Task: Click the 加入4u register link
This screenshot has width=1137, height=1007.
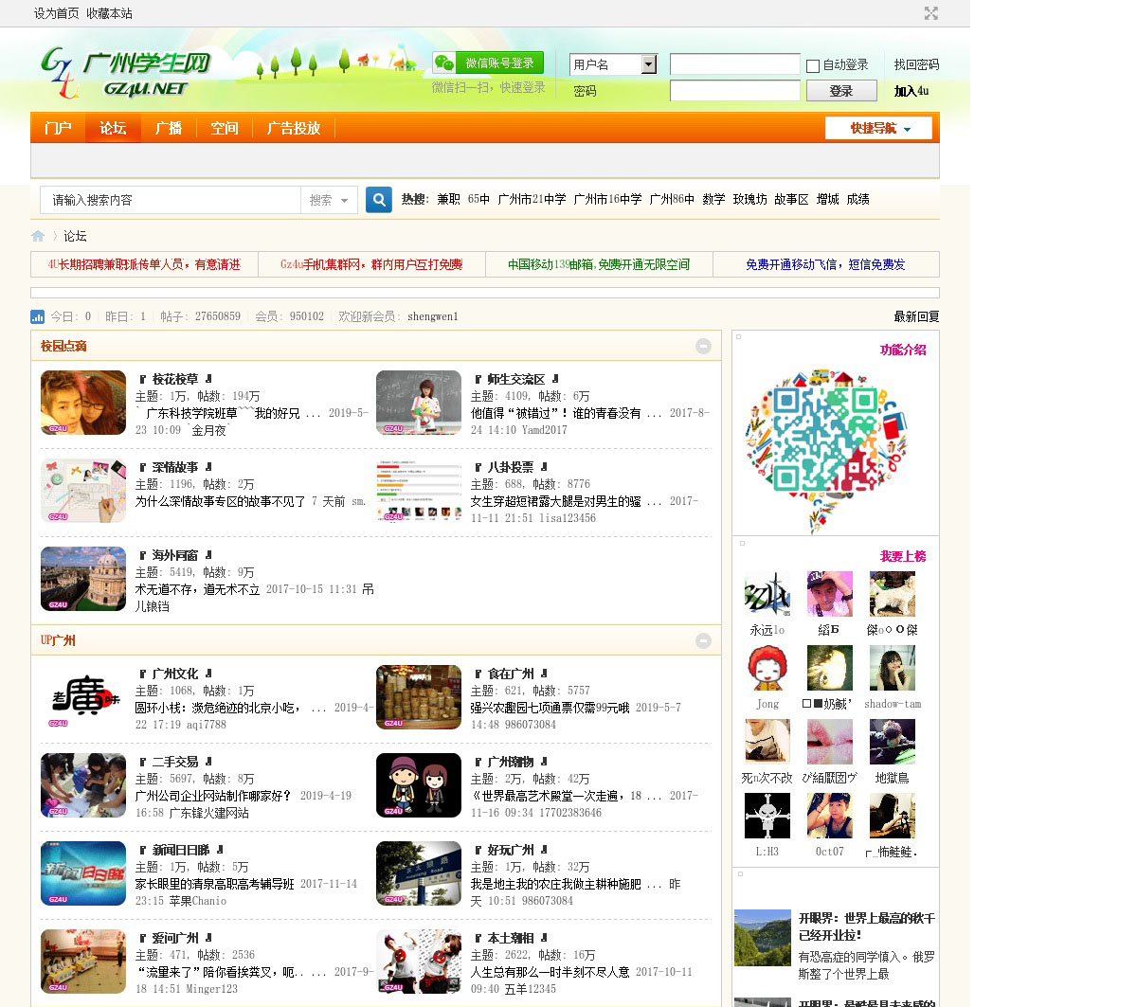Action: (x=911, y=91)
